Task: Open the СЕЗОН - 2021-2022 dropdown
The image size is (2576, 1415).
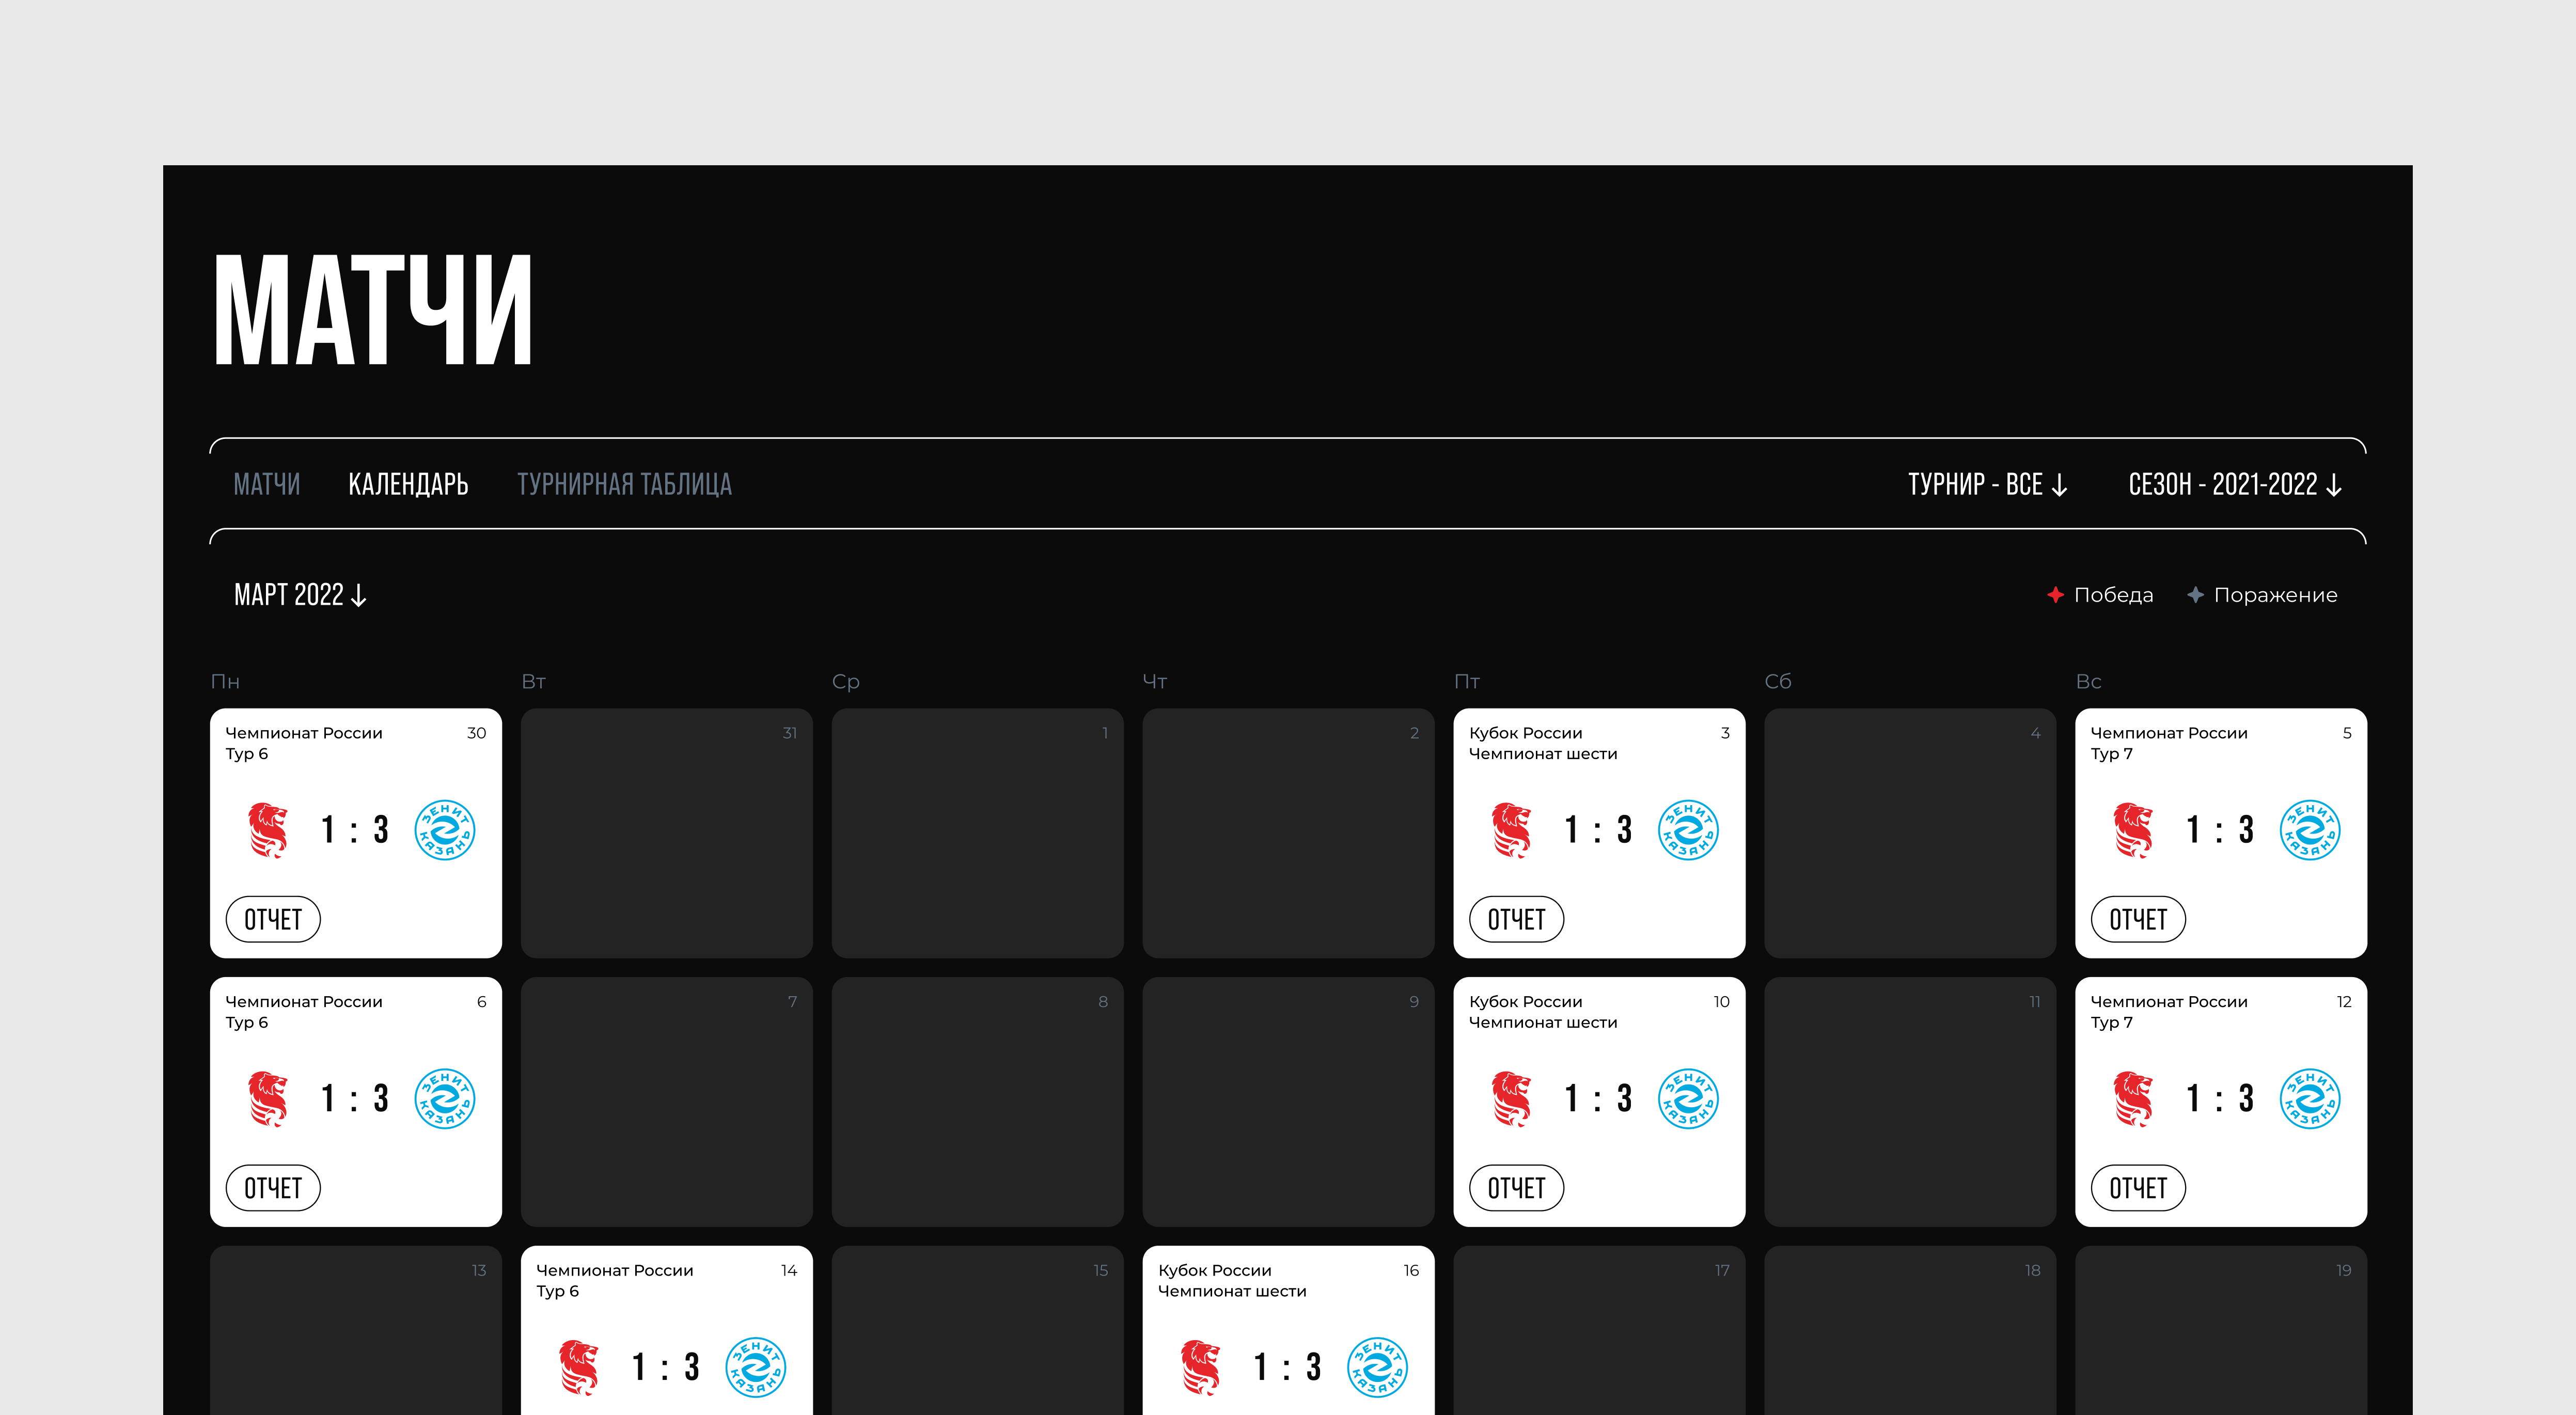Action: (x=2235, y=485)
